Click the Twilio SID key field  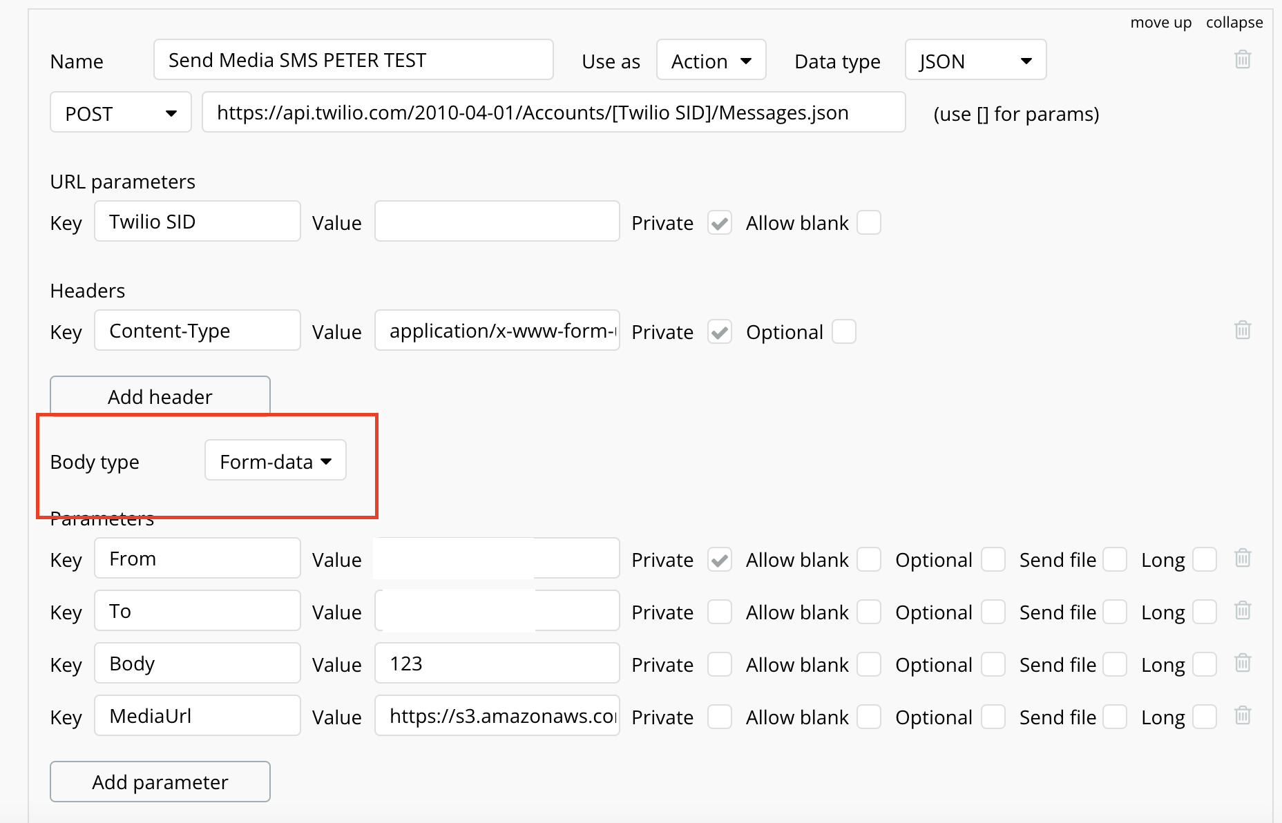tap(198, 222)
